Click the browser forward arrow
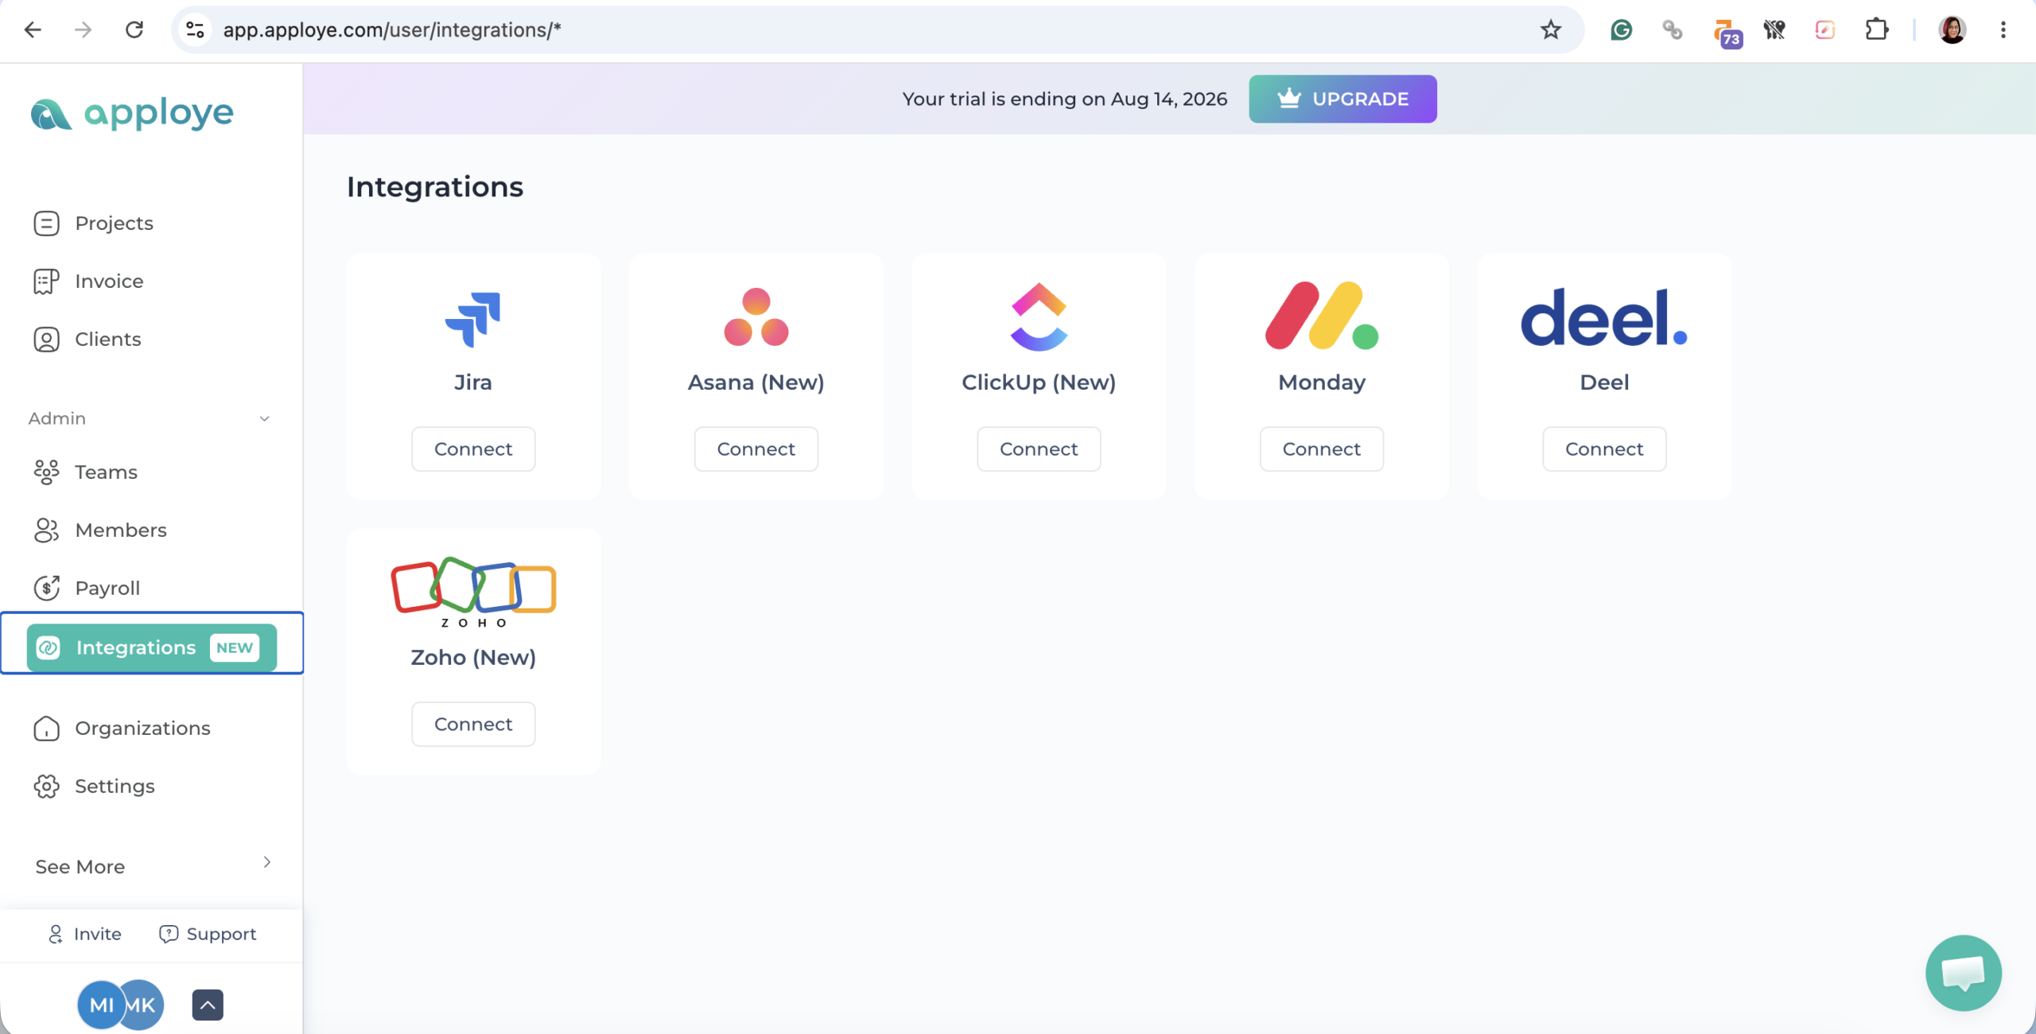This screenshot has height=1034, width=2036. pyautogui.click(x=84, y=30)
